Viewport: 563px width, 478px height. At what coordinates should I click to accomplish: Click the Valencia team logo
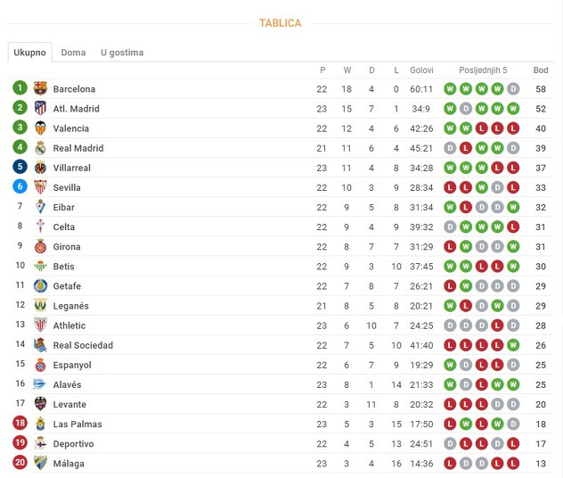40,128
